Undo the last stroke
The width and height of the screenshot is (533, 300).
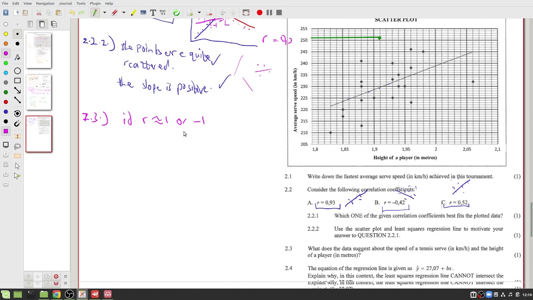(72, 12)
